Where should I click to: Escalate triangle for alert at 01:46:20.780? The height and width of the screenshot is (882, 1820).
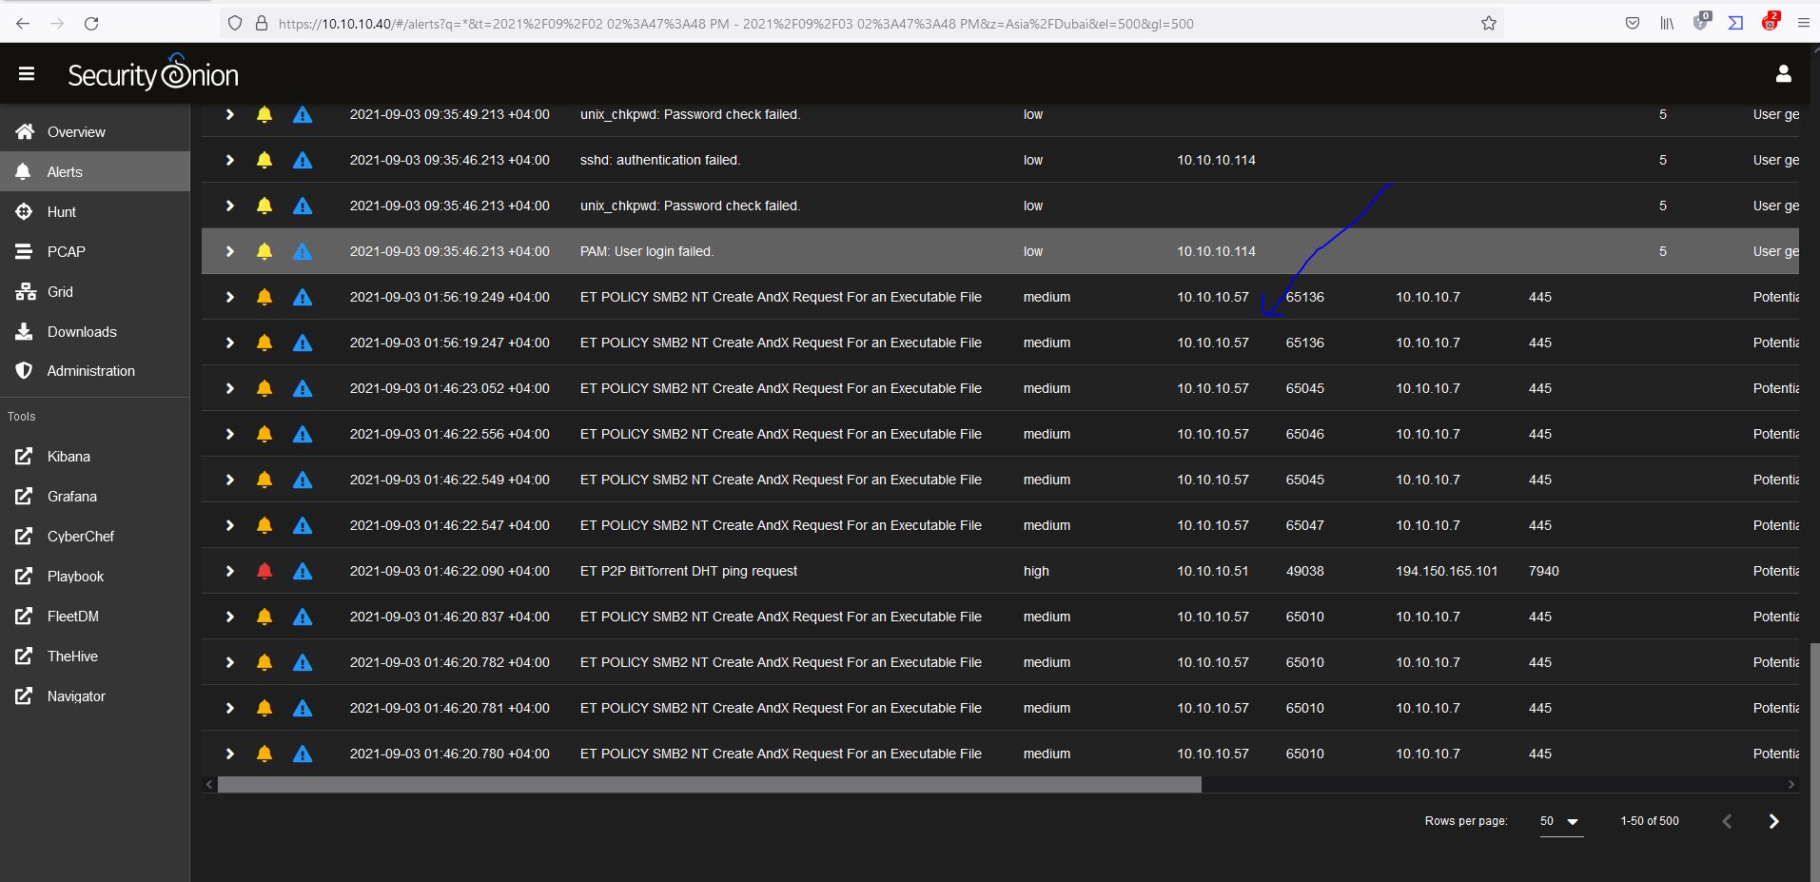coord(303,754)
